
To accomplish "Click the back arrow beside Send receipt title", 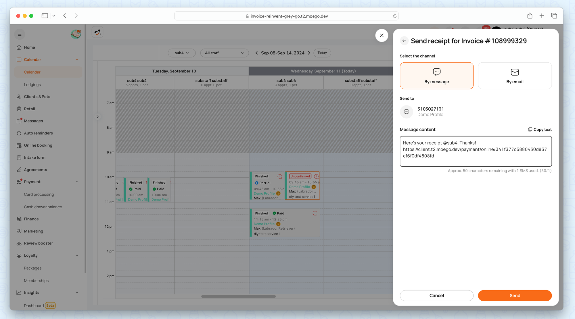I will [404, 41].
